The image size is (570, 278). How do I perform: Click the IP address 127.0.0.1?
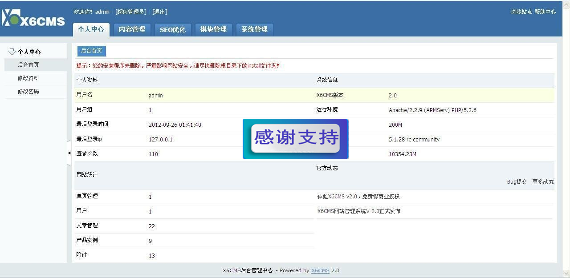click(160, 140)
